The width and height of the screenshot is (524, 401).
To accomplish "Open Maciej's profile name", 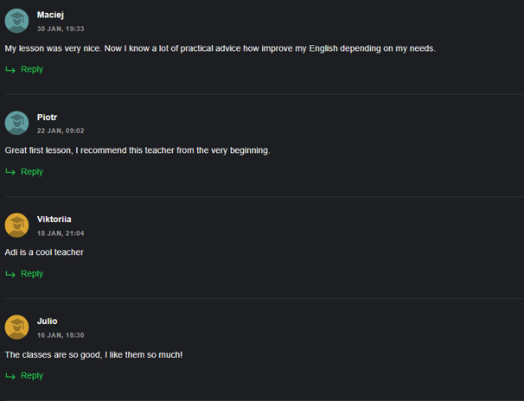I will click(x=50, y=15).
